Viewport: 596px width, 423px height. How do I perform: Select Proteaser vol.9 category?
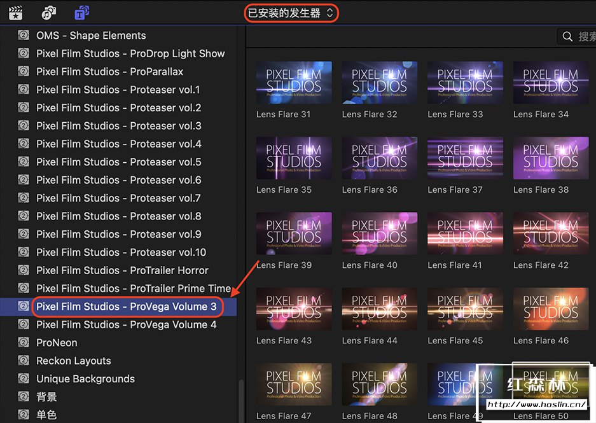click(x=118, y=234)
